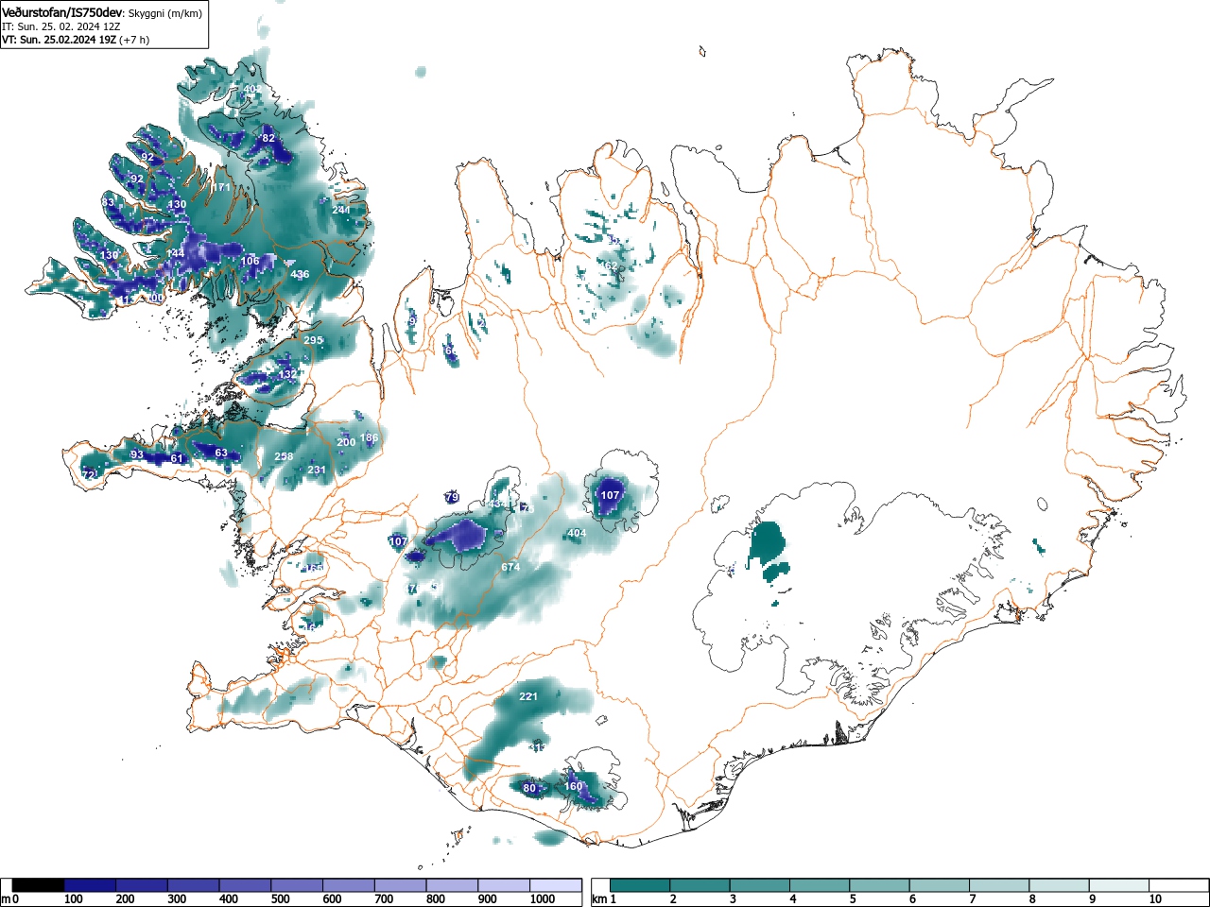Click the 63 value on Snæfellsnes peninsula
1210x907 pixels.
[221, 453]
